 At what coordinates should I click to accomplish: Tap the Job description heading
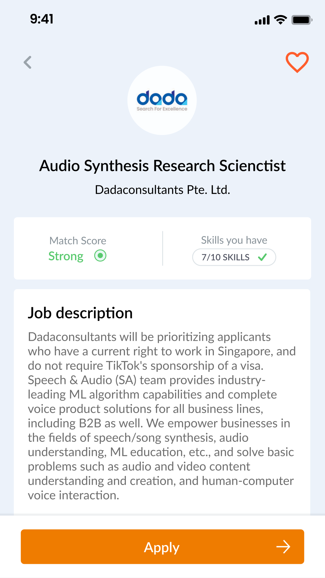click(80, 313)
